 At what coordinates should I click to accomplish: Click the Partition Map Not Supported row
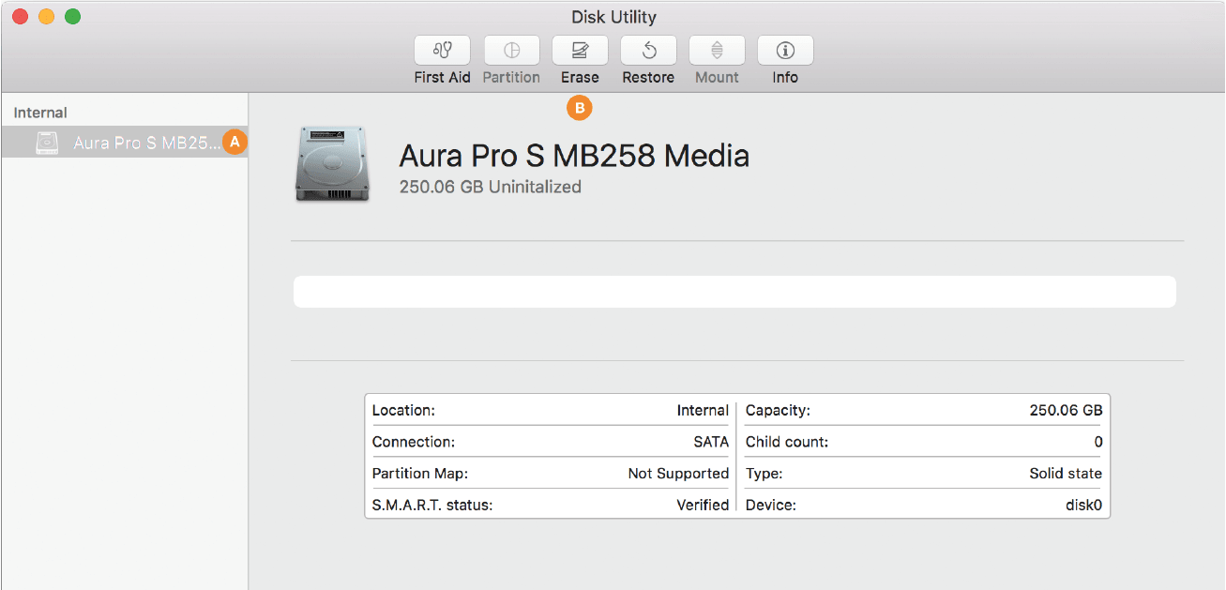click(x=550, y=474)
